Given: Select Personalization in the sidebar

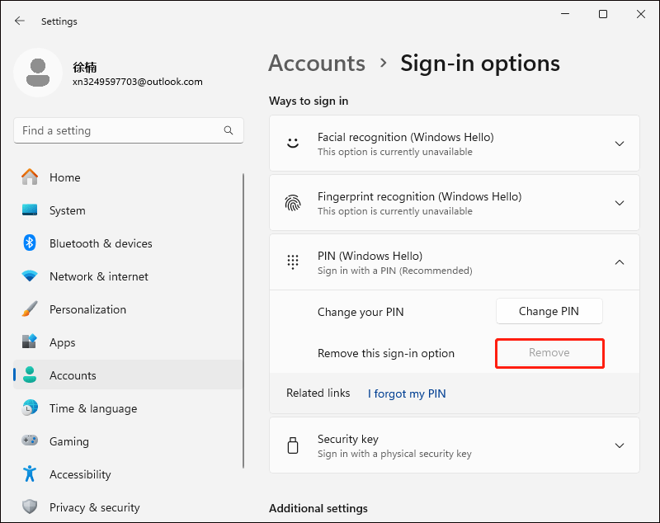Looking at the screenshot, I should 128,309.
